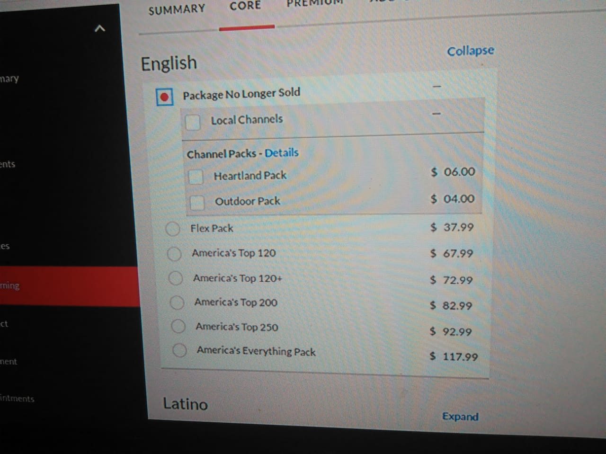The width and height of the screenshot is (606, 454).
Task: Open the Appointments sidebar item
Action: (17, 398)
